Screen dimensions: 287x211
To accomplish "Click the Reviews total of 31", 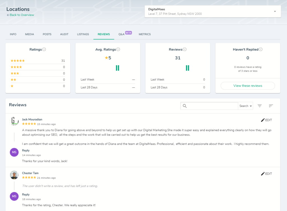I will (x=178, y=58).
